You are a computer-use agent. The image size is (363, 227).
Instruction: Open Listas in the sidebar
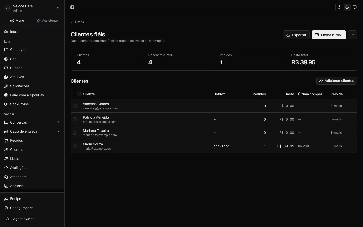pos(32,159)
